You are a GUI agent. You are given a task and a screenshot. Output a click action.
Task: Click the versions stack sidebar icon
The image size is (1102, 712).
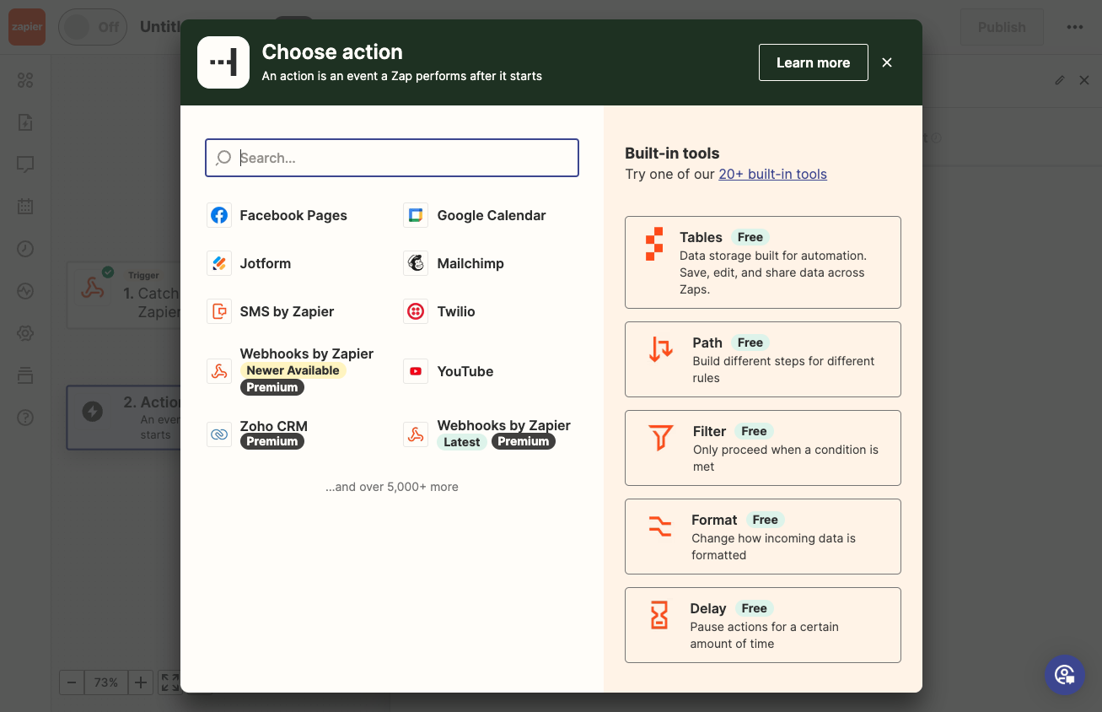click(25, 375)
